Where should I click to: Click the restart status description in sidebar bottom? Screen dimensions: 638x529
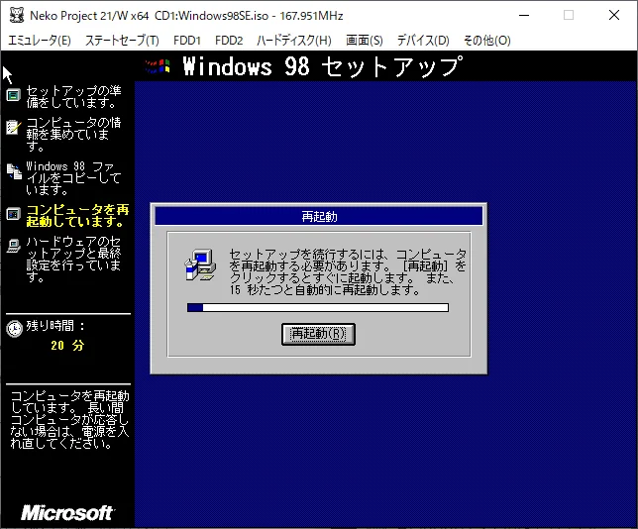(x=69, y=420)
